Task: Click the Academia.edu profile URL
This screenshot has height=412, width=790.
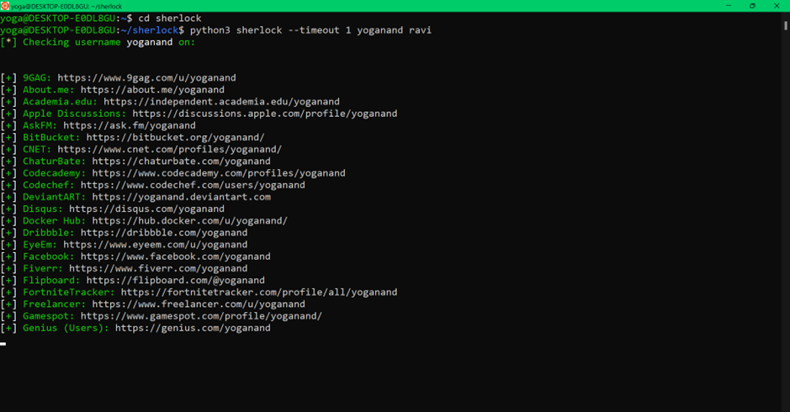Action: [221, 102]
